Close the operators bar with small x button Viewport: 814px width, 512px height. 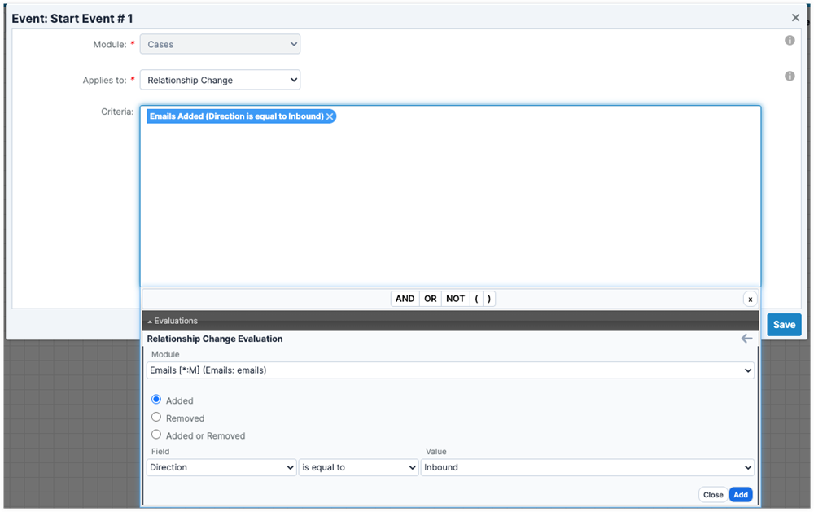pyautogui.click(x=750, y=299)
